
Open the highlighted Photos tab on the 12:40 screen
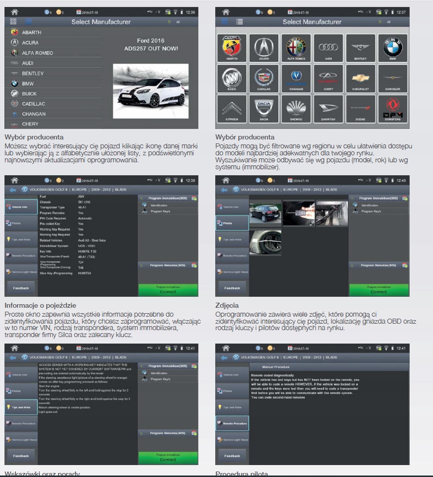click(x=232, y=223)
